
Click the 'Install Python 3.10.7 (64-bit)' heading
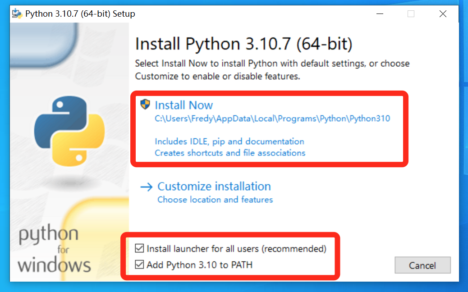[x=243, y=44]
